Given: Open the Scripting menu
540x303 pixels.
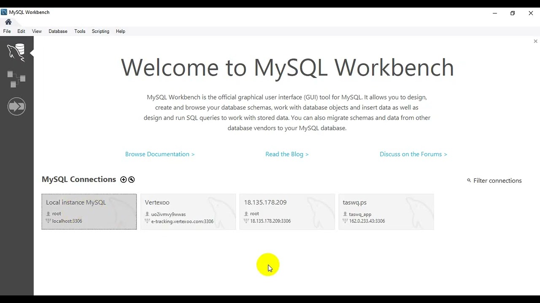Looking at the screenshot, I should click(x=100, y=31).
